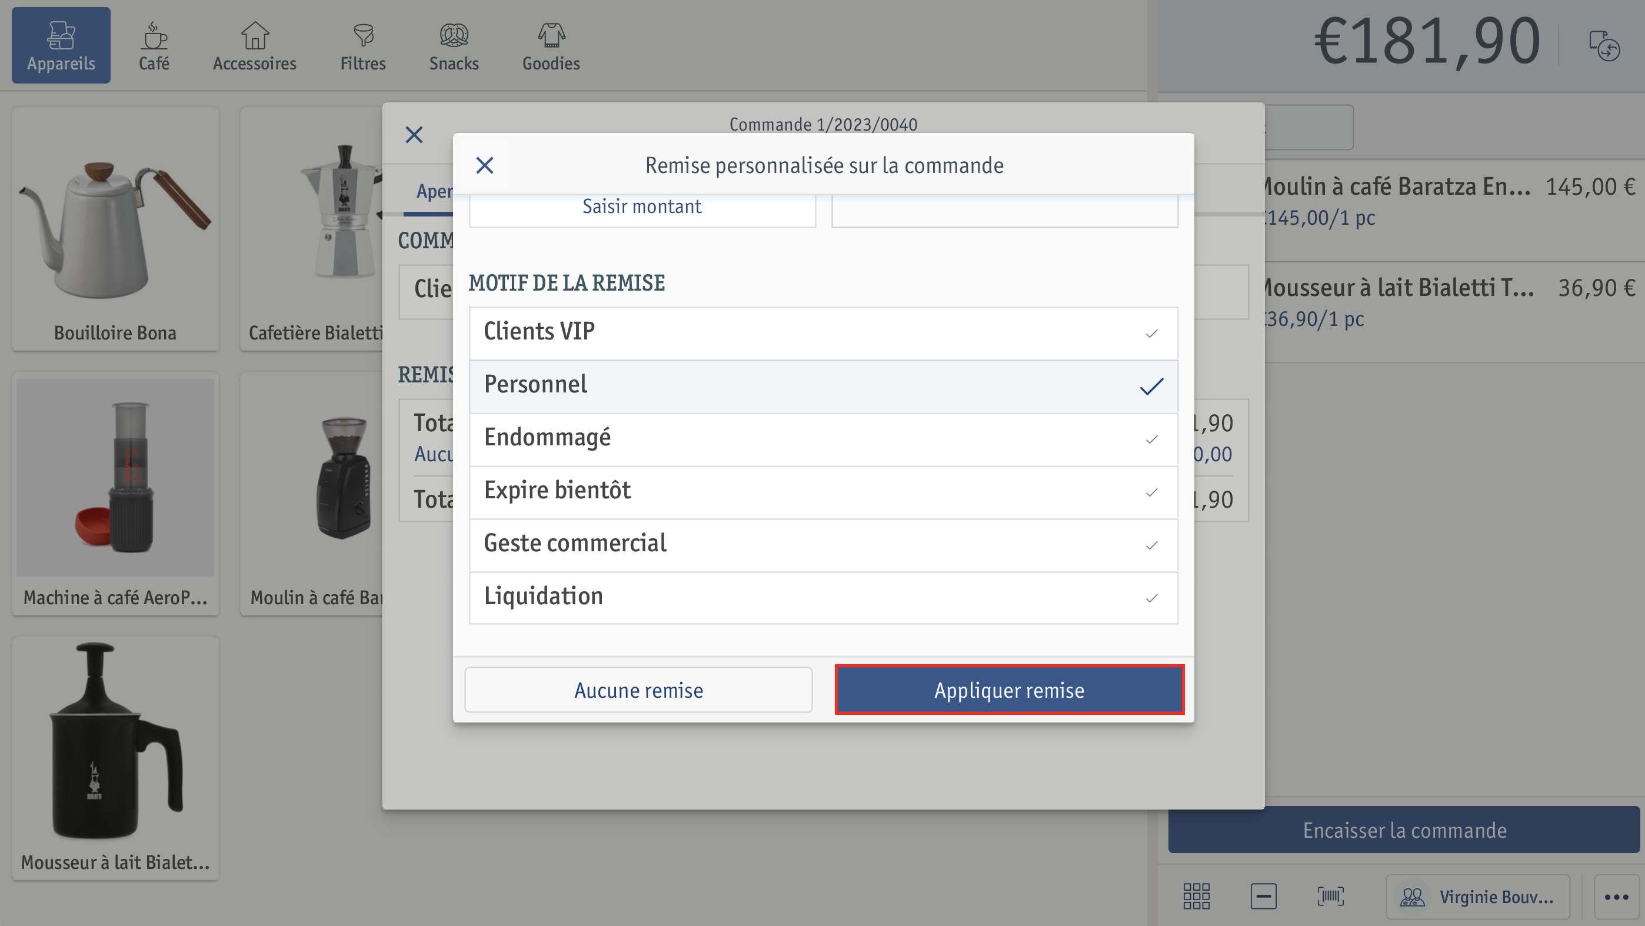Click Encaisser la commande button
This screenshot has width=1645, height=926.
coord(1404,830)
